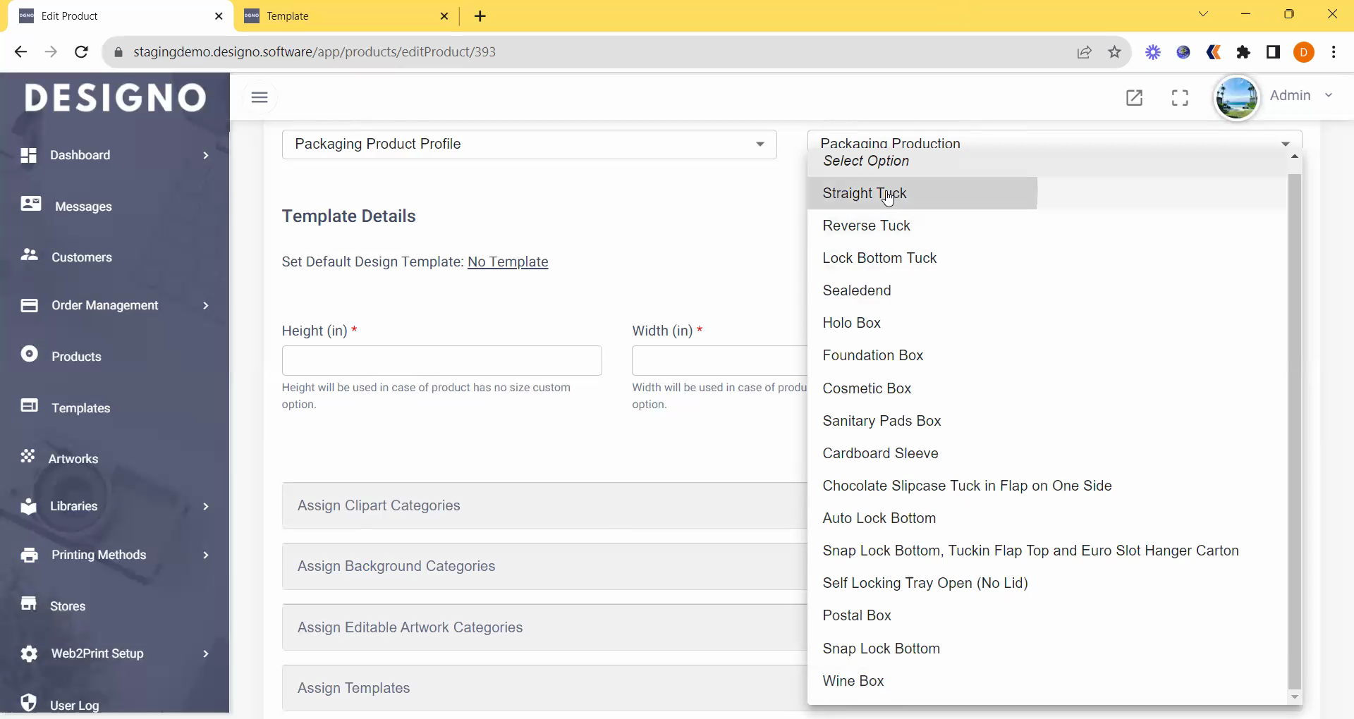Click the dropdown list scroll down arrow
The image size is (1354, 719).
pyautogui.click(x=1294, y=696)
